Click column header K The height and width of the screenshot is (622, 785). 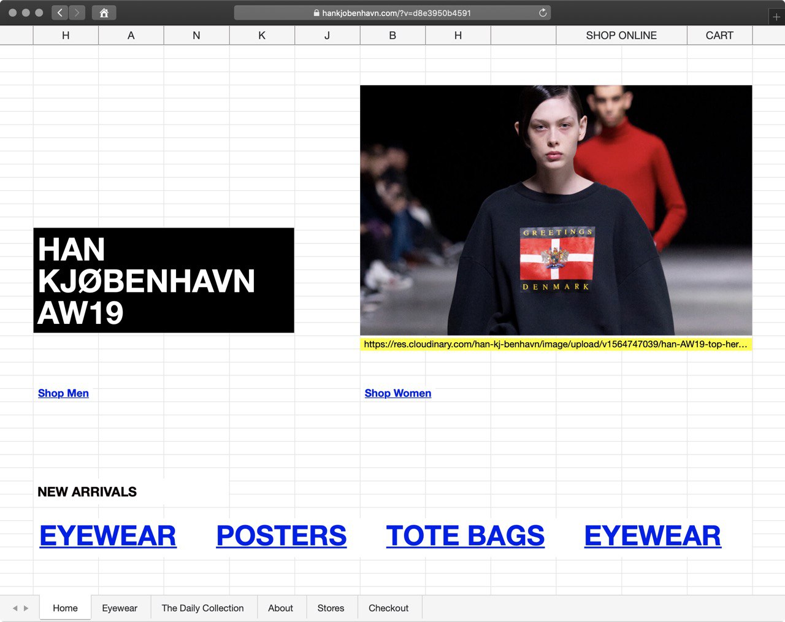(x=262, y=36)
